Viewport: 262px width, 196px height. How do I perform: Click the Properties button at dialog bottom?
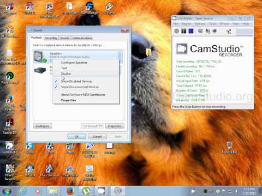(115, 126)
